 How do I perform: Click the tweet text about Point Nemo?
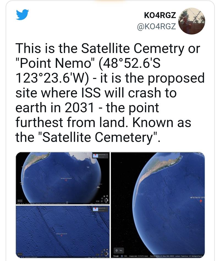[x=110, y=93]
